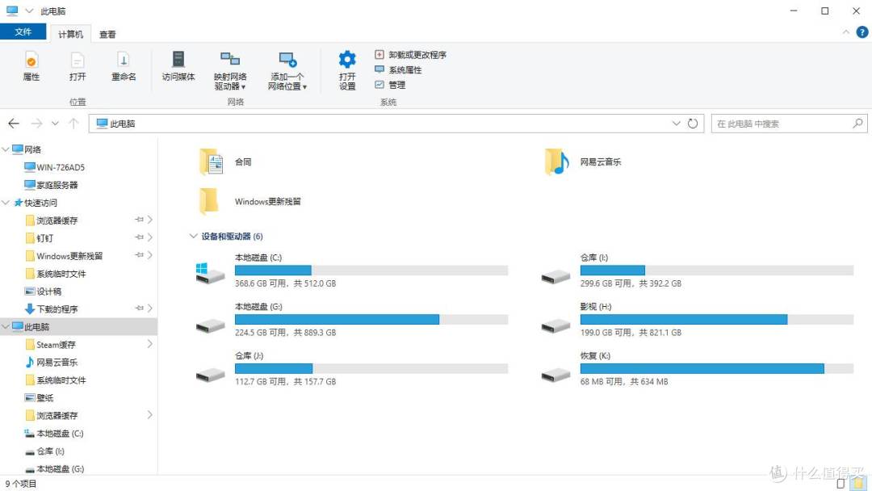Select the 仓库 (J:) drive icon

210,375
